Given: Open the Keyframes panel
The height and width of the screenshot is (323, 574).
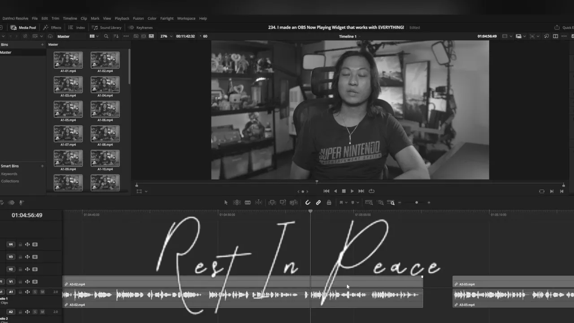Looking at the screenshot, I should pos(140,27).
